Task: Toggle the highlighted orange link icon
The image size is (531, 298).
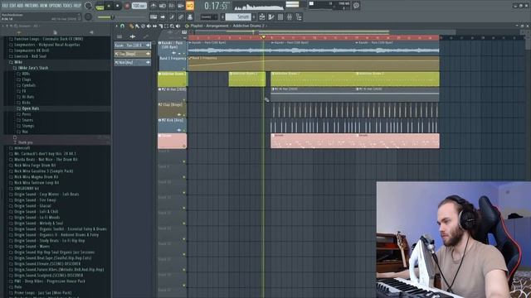Action: point(190,6)
